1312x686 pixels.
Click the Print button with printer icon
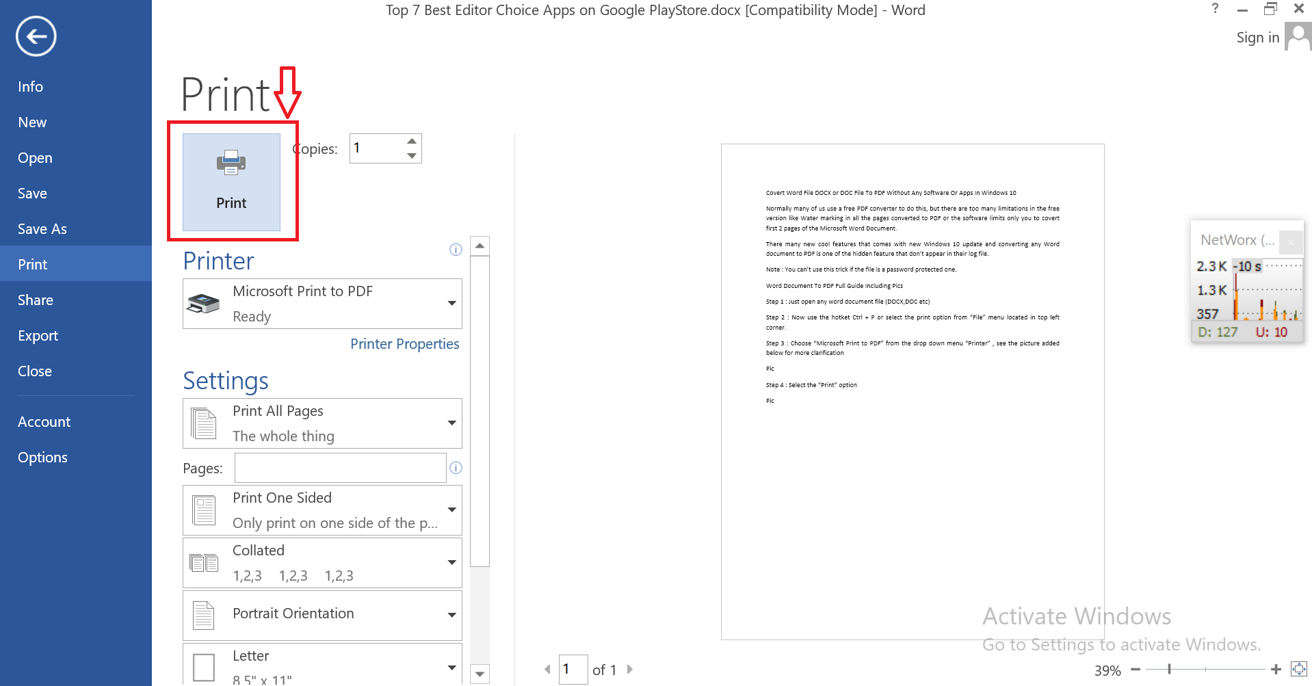coord(231,182)
